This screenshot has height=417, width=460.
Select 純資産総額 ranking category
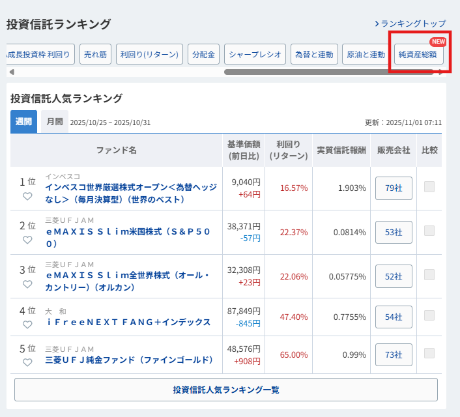pyautogui.click(x=419, y=55)
